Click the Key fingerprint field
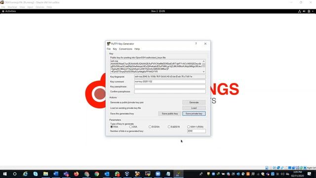 pos(170,77)
